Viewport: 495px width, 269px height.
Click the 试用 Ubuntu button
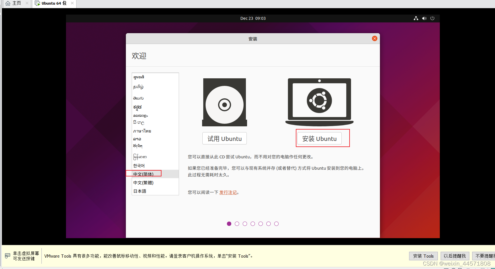coord(225,139)
